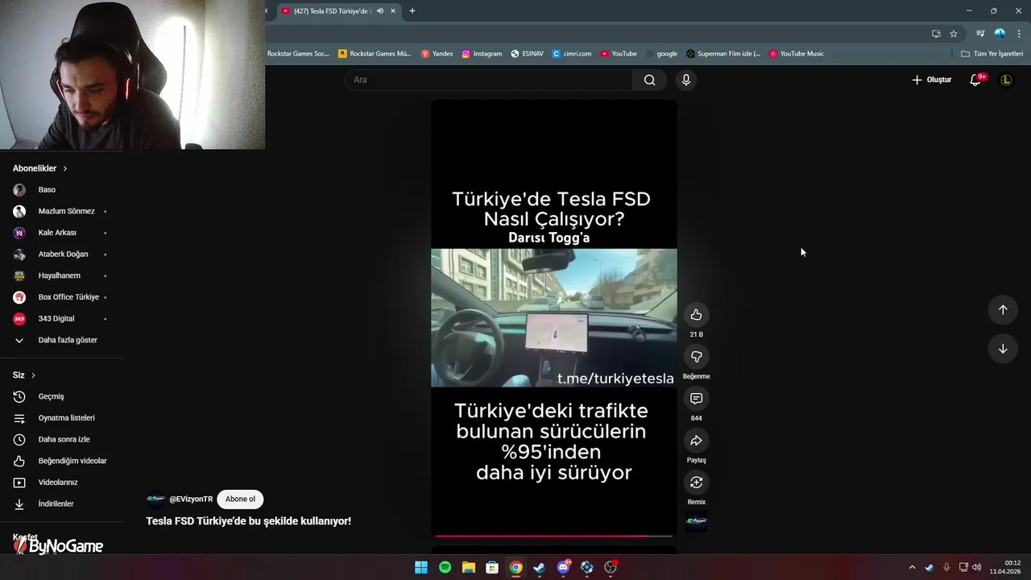Open the @EVizyonTR channel link
The width and height of the screenshot is (1031, 580).
click(191, 499)
